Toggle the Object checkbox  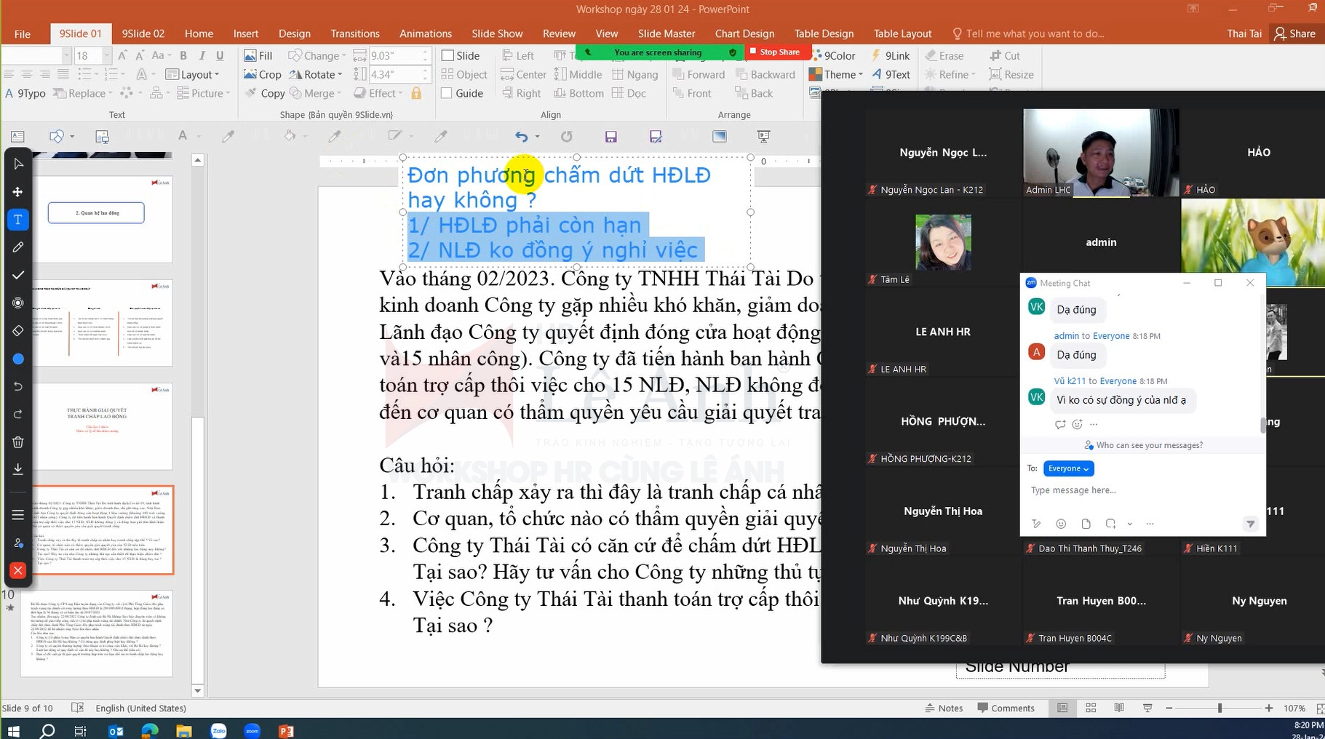[448, 74]
